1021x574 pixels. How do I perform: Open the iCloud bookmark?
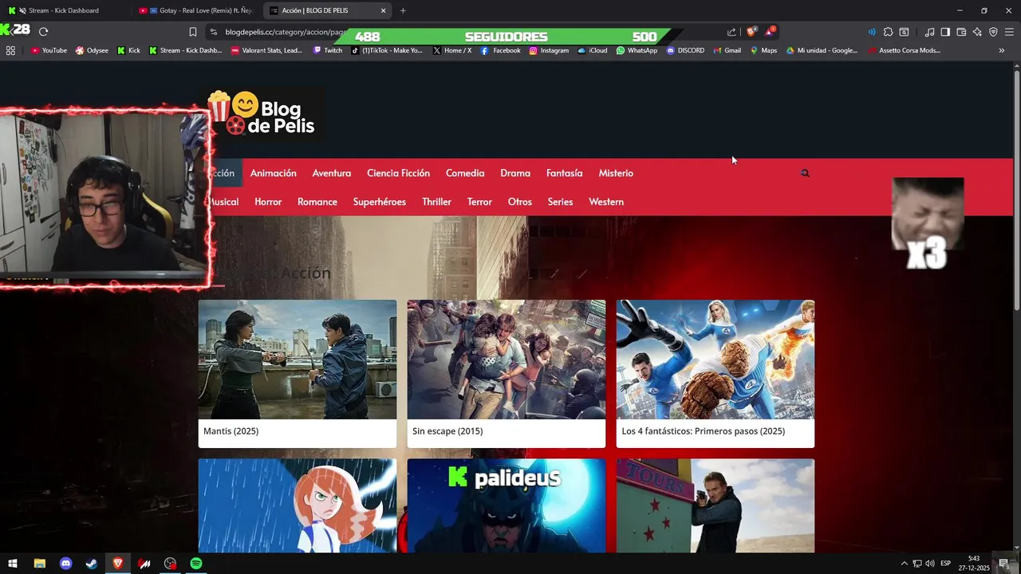(593, 50)
